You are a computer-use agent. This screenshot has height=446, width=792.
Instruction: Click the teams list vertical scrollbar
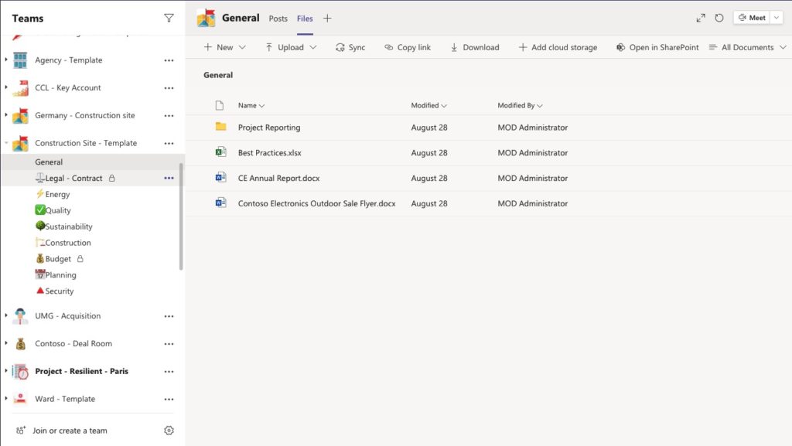[181, 216]
